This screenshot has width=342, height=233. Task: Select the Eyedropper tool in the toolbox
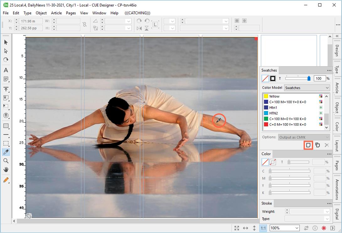pos(6,152)
